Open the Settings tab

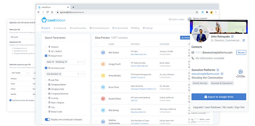148,28
